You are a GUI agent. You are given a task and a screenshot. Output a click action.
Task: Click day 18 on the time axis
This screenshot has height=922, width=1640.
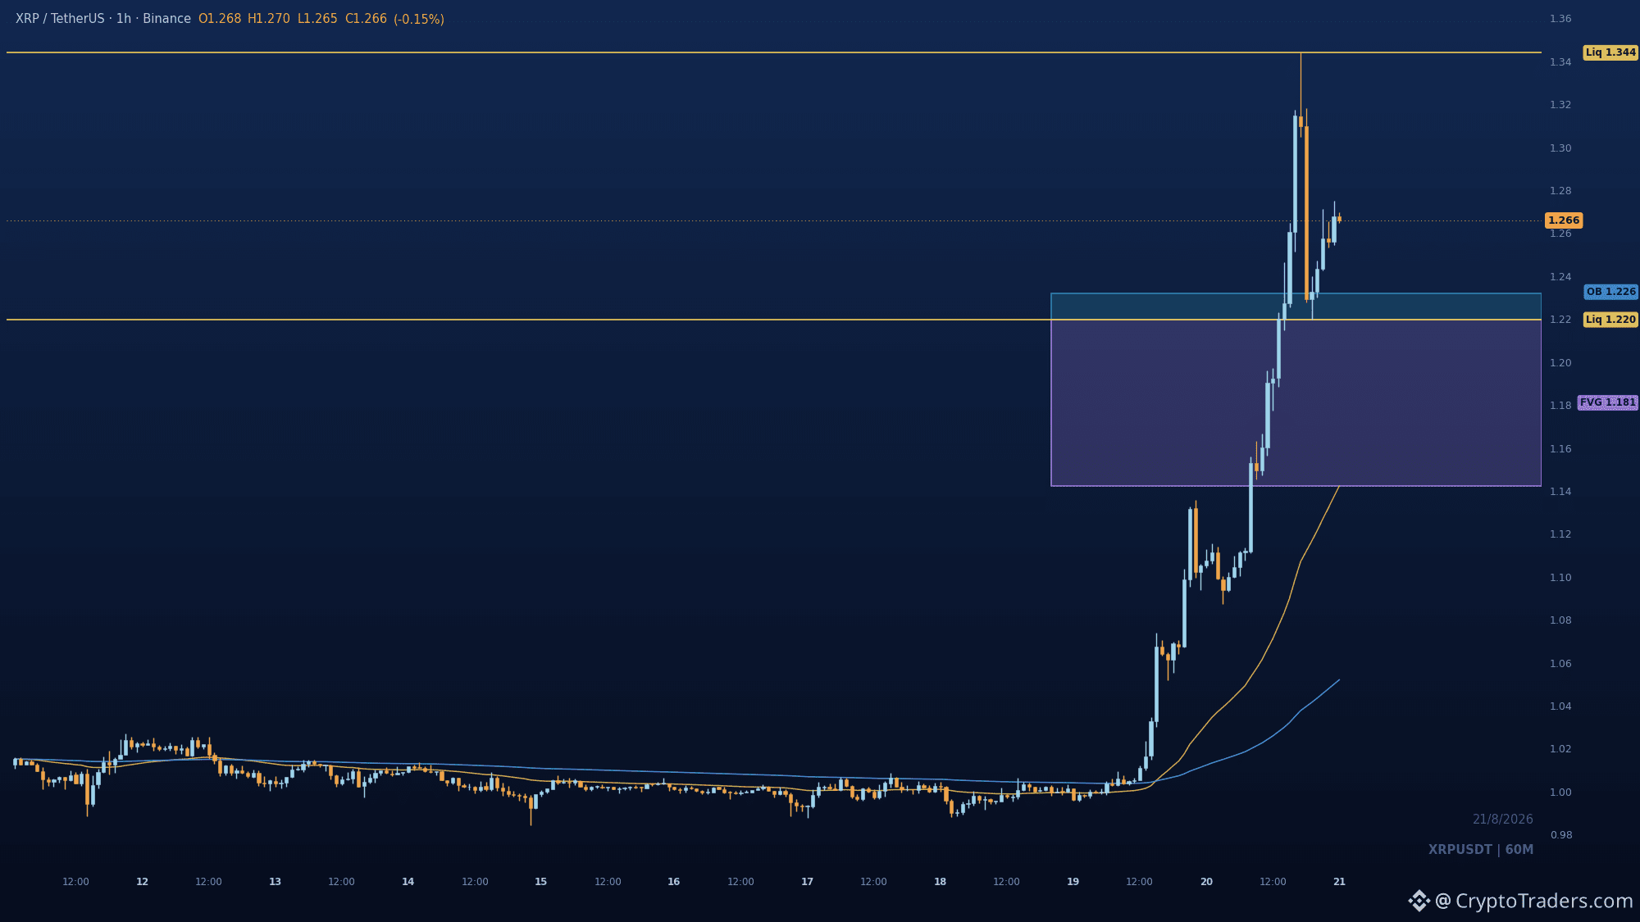[941, 882]
